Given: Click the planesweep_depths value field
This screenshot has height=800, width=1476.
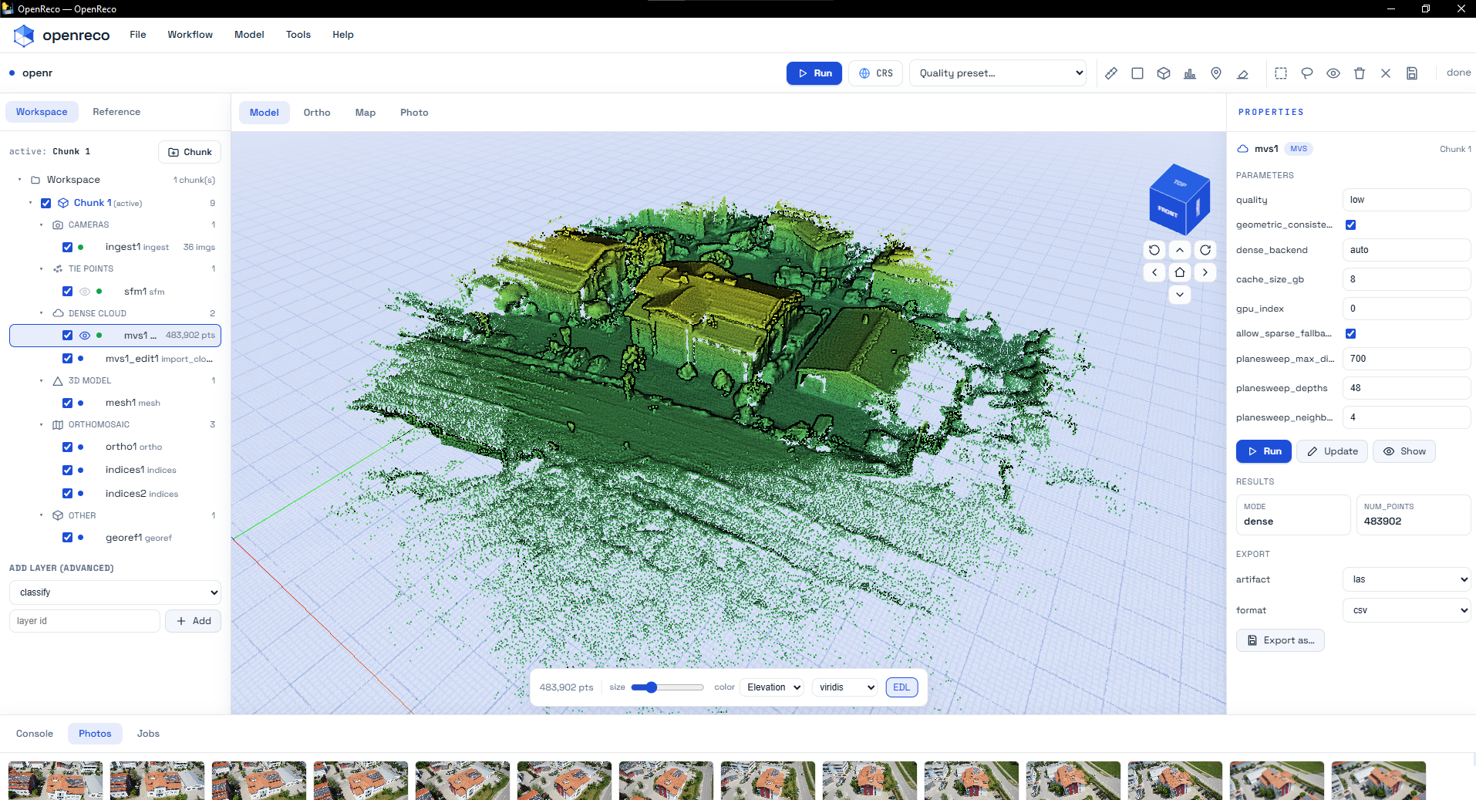Looking at the screenshot, I should [1407, 388].
